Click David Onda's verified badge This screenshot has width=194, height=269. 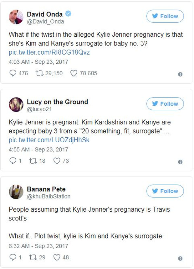click(x=68, y=14)
